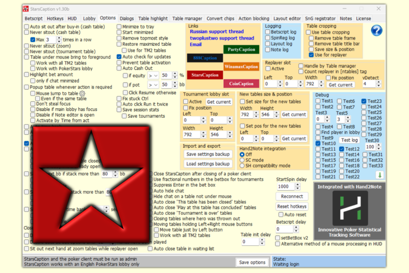
Task: Click the WinamaxCaption product button
Action: tap(241, 67)
